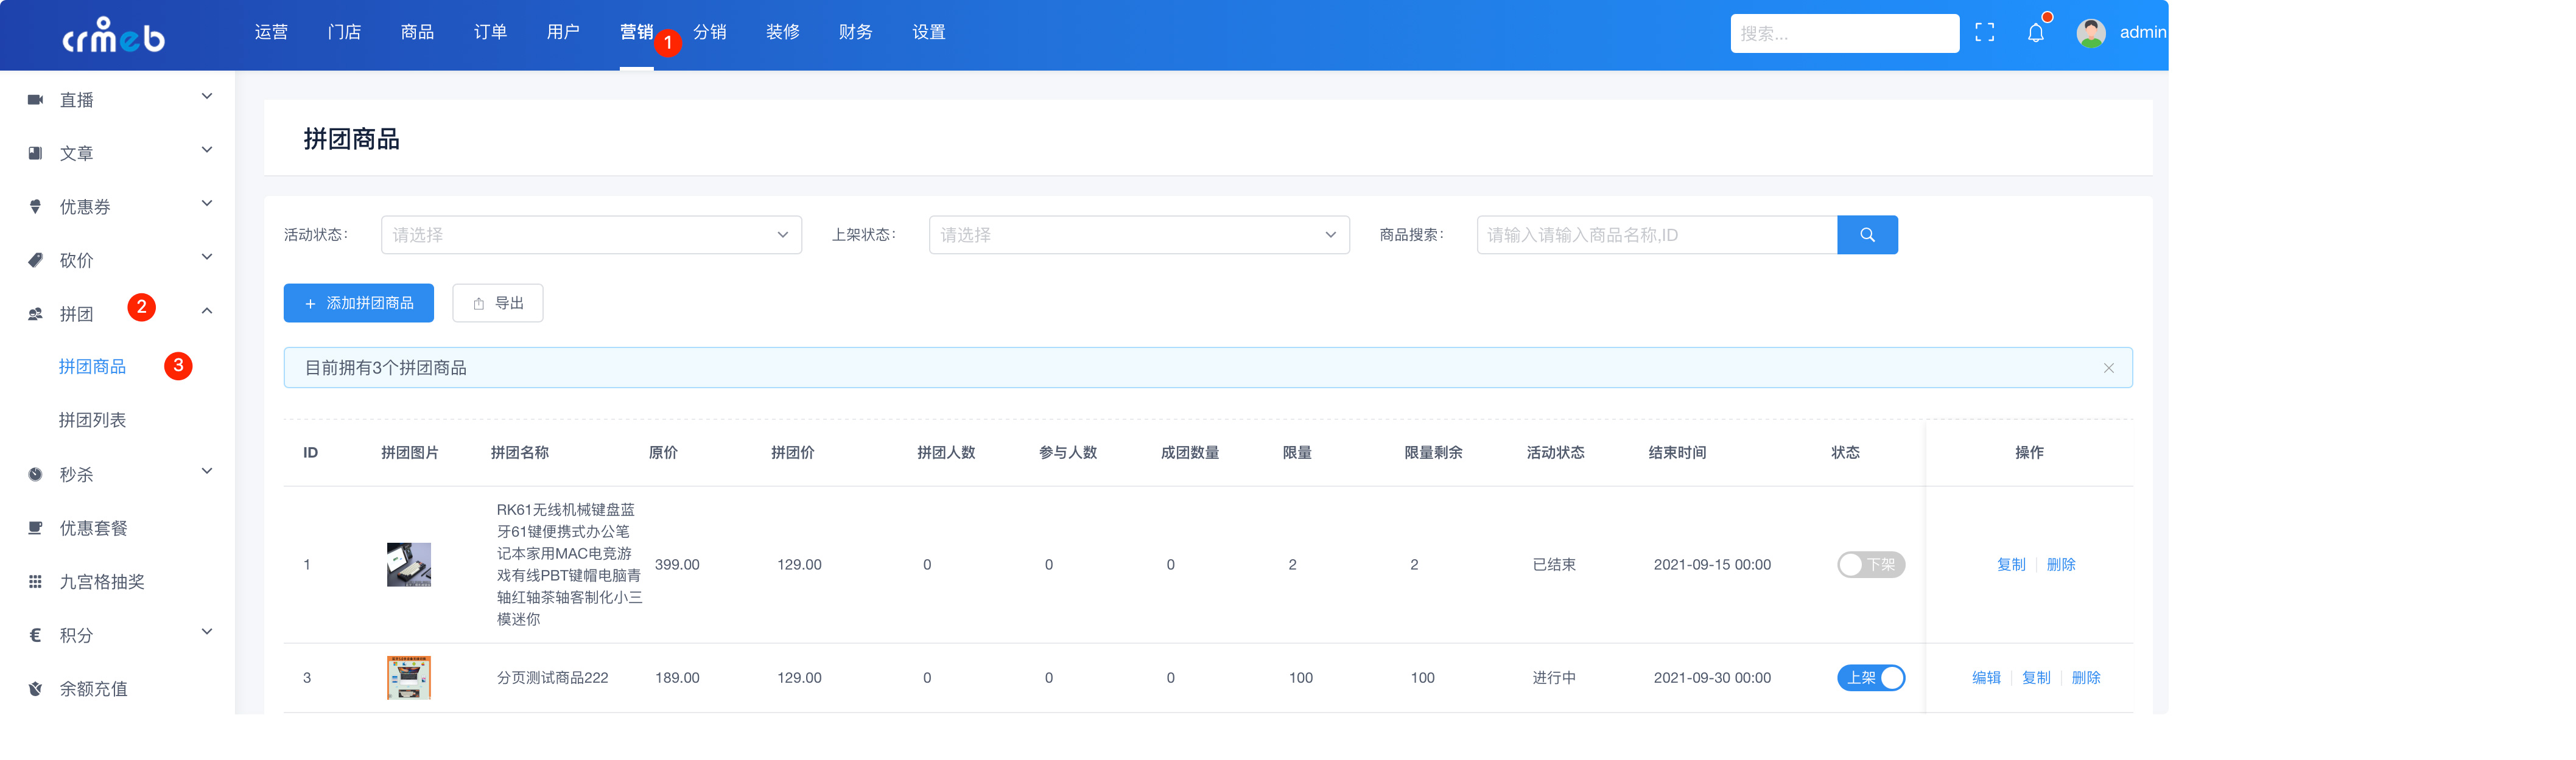Expand the 砍价 sidebar menu

click(x=207, y=257)
